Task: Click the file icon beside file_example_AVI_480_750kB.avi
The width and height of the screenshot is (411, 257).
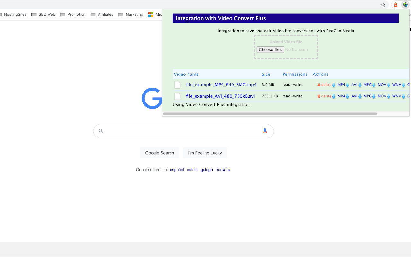Action: pyautogui.click(x=178, y=96)
